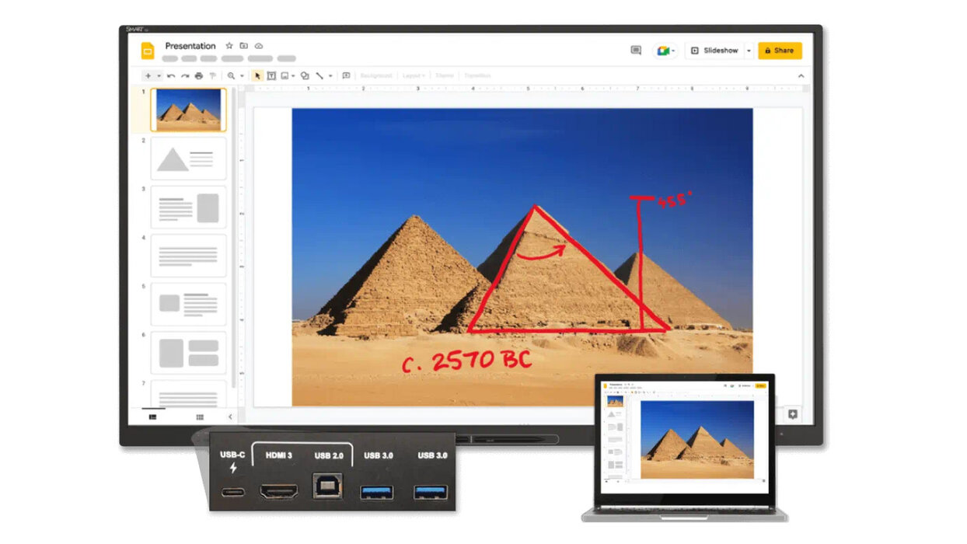The width and height of the screenshot is (967, 544).
Task: Click the redo arrow in the toolbar
Action: [185, 76]
